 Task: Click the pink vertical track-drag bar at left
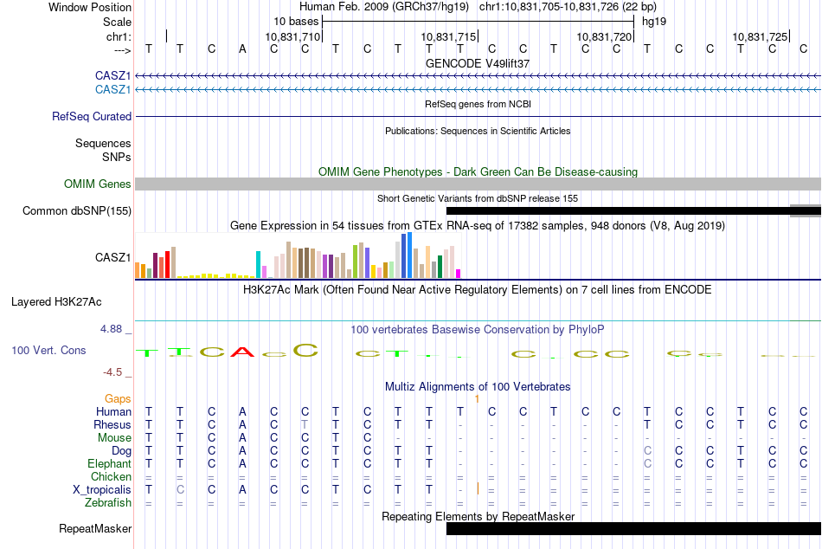click(133, 274)
